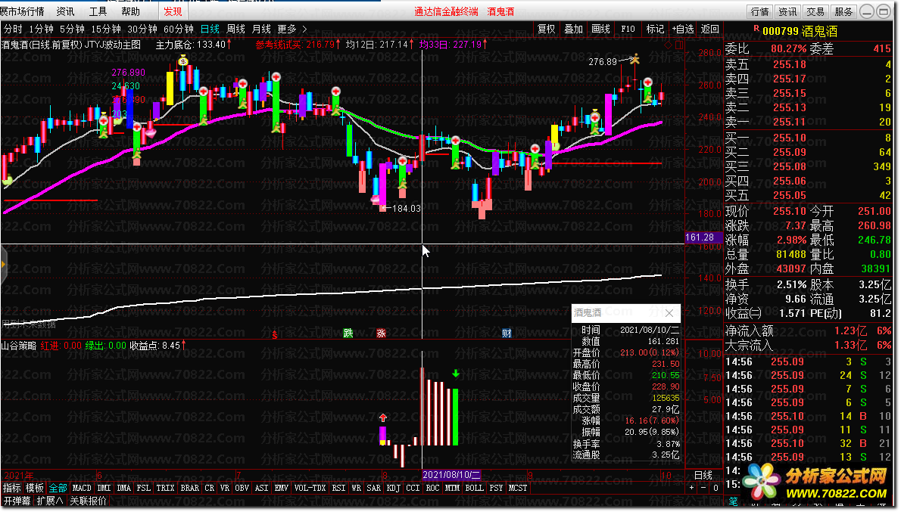This screenshot has height=512, width=901.
Task: Click the 交易 button at top right
Action: [815, 11]
